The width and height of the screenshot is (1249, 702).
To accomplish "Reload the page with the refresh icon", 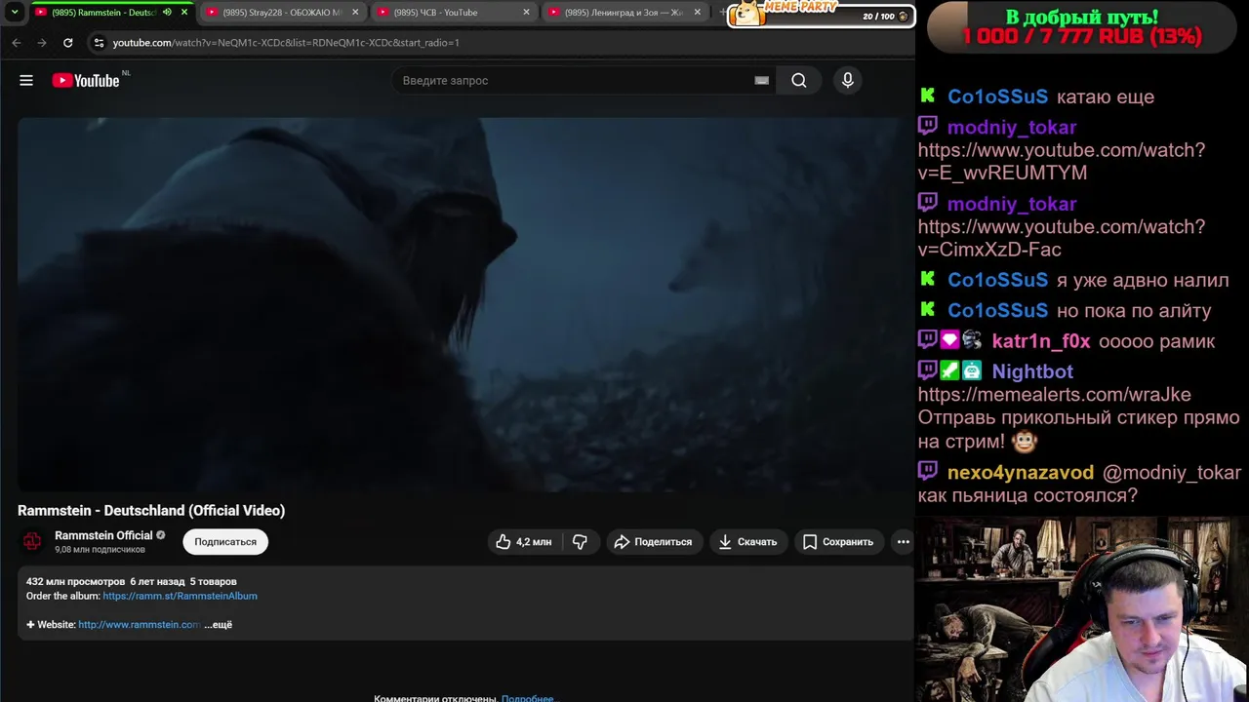I will tap(67, 43).
